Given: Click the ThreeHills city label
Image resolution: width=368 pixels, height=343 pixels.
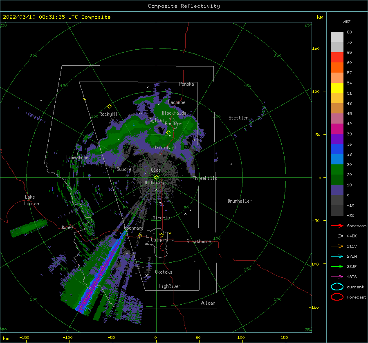Looking at the screenshot, I should 205,178.
